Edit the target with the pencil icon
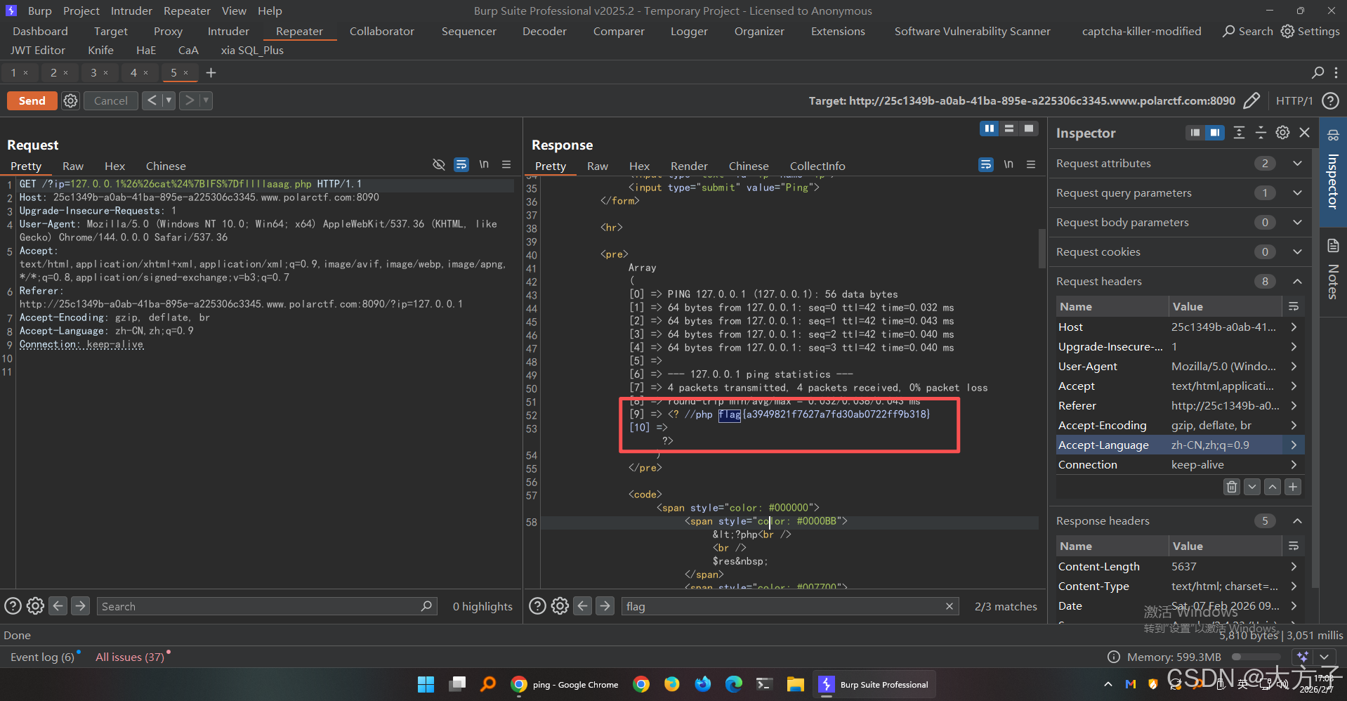The image size is (1347, 701). [1251, 100]
